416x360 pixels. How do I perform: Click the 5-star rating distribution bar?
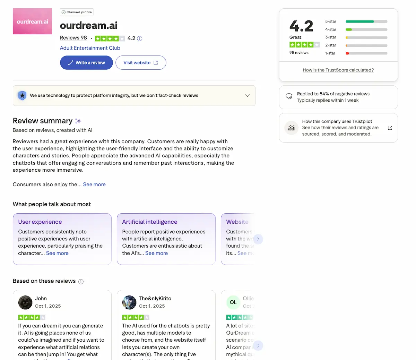[366, 21]
